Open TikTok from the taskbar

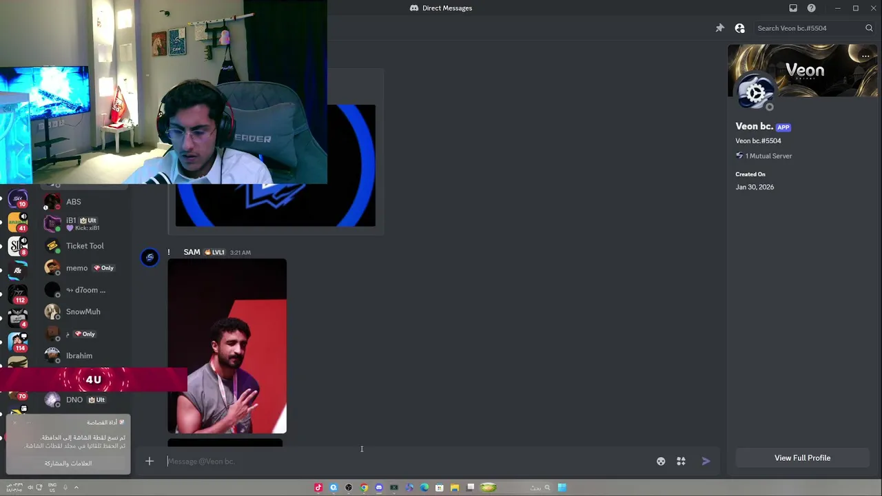[x=318, y=488]
